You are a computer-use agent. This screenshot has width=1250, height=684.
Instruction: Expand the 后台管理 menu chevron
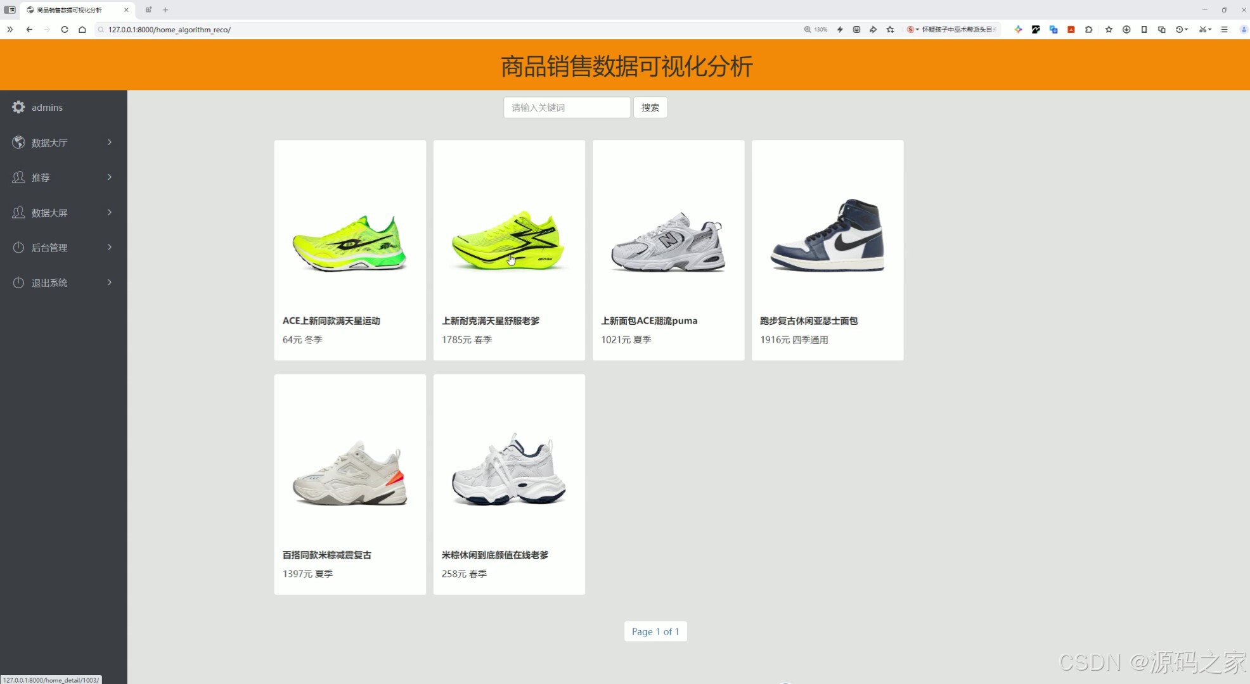coord(110,247)
